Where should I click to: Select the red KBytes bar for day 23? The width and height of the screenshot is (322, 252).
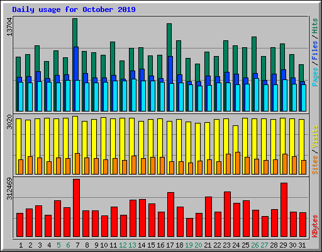click(227, 214)
